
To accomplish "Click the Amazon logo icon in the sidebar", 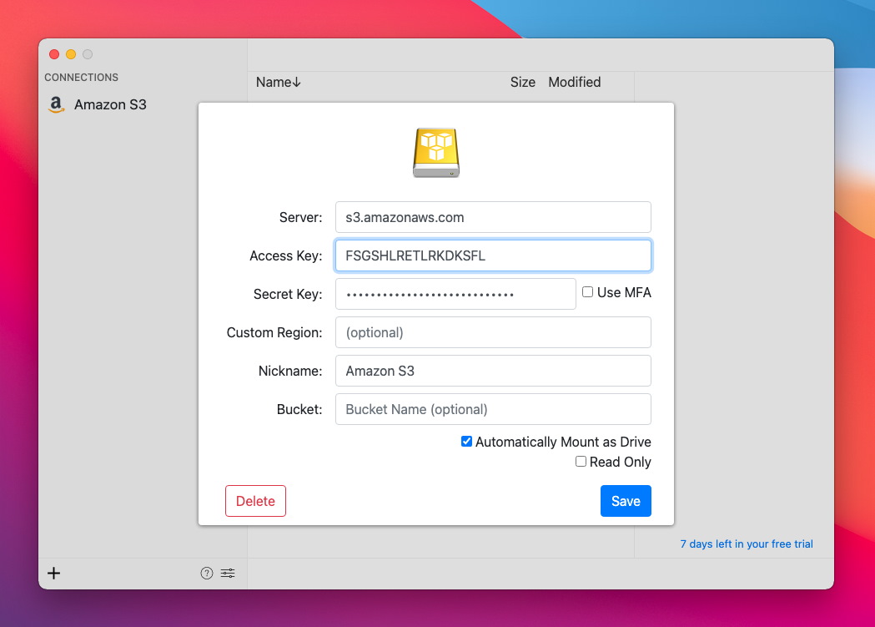I will tap(57, 104).
